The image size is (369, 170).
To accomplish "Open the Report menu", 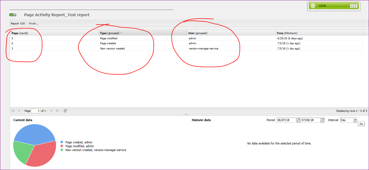I will 15,23.
